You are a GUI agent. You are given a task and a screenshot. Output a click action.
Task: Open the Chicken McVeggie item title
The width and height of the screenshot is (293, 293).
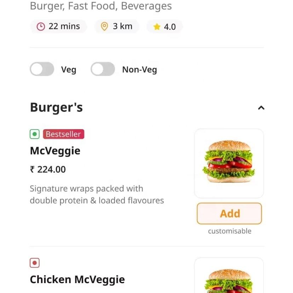tap(77, 280)
